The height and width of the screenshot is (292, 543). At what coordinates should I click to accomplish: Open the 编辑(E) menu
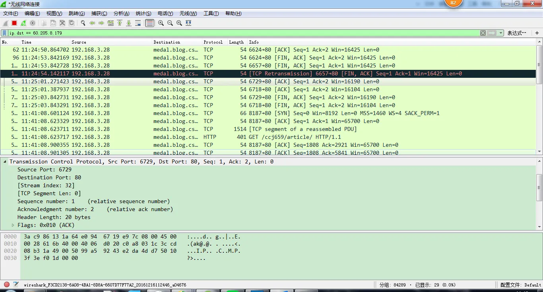(32, 13)
